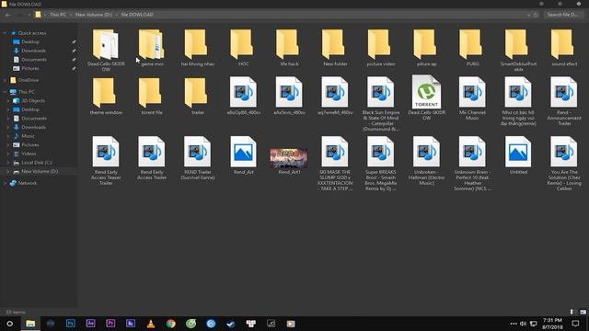This screenshot has height=331, width=589.
Task: Select the Black Sun Empire Caterpillar media file
Action: point(380,104)
